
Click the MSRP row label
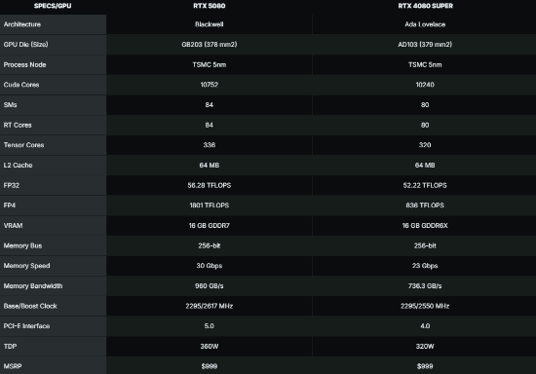point(13,366)
